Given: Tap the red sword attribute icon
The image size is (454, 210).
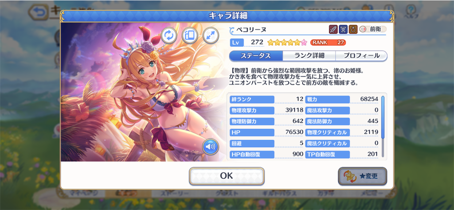Looking at the screenshot, I should pyautogui.click(x=333, y=29).
